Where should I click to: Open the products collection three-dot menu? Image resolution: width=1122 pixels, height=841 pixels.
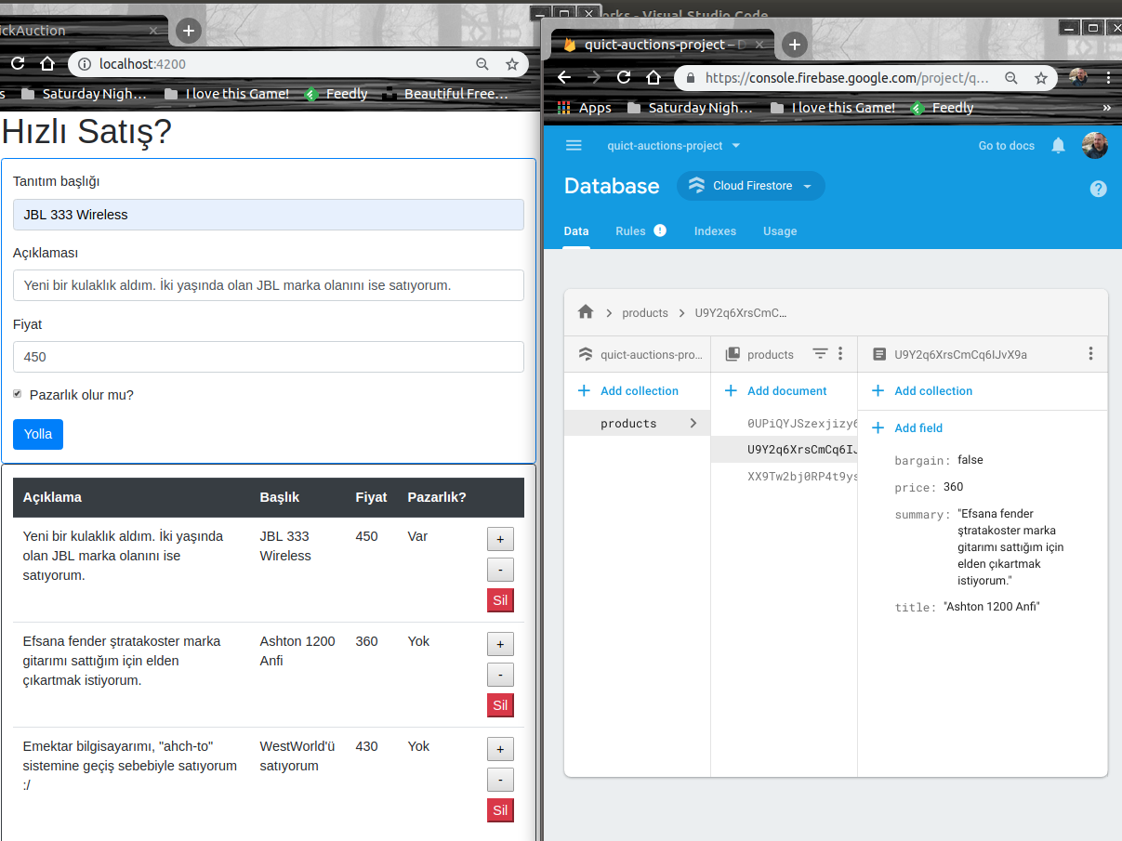[840, 354]
